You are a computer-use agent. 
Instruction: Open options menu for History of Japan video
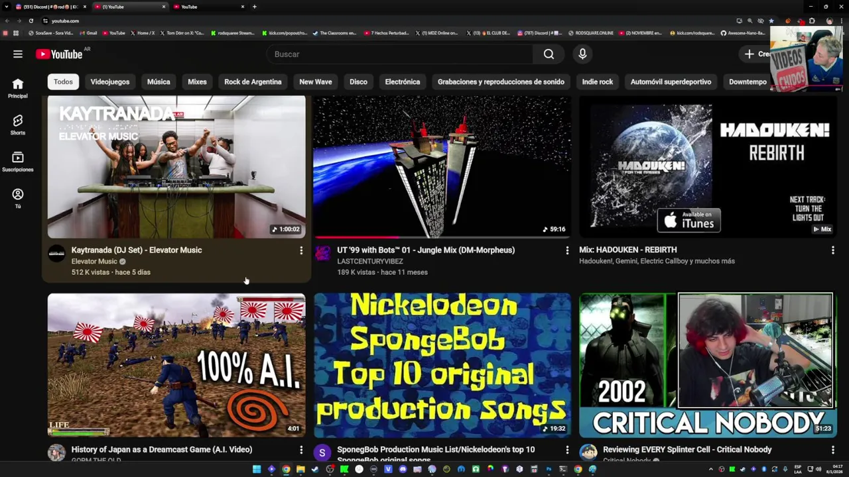(301, 450)
